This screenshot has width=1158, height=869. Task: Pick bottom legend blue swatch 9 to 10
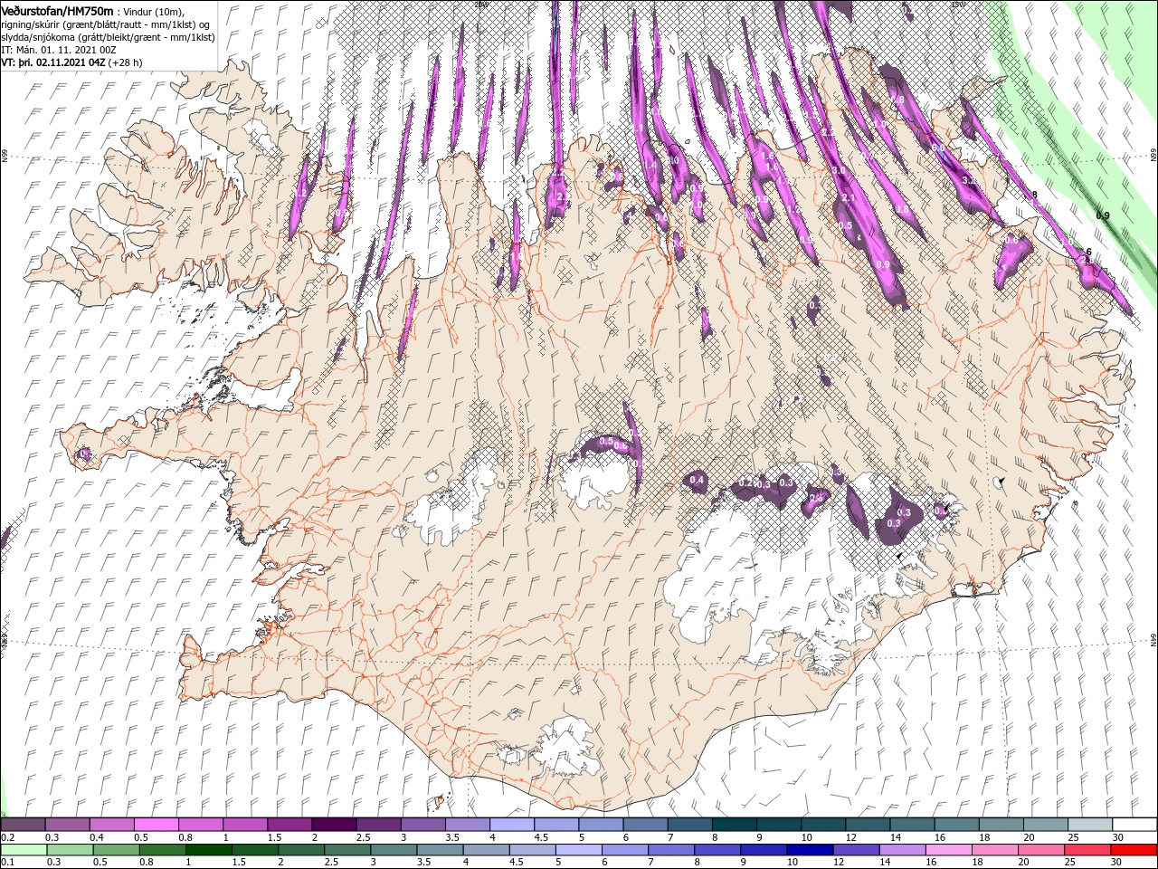click(764, 850)
